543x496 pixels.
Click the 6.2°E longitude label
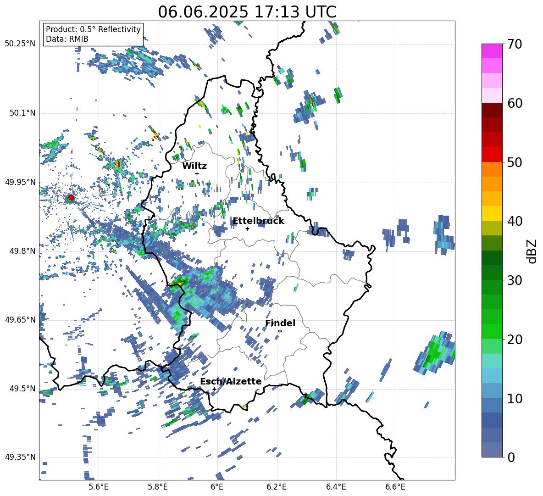coord(277,487)
